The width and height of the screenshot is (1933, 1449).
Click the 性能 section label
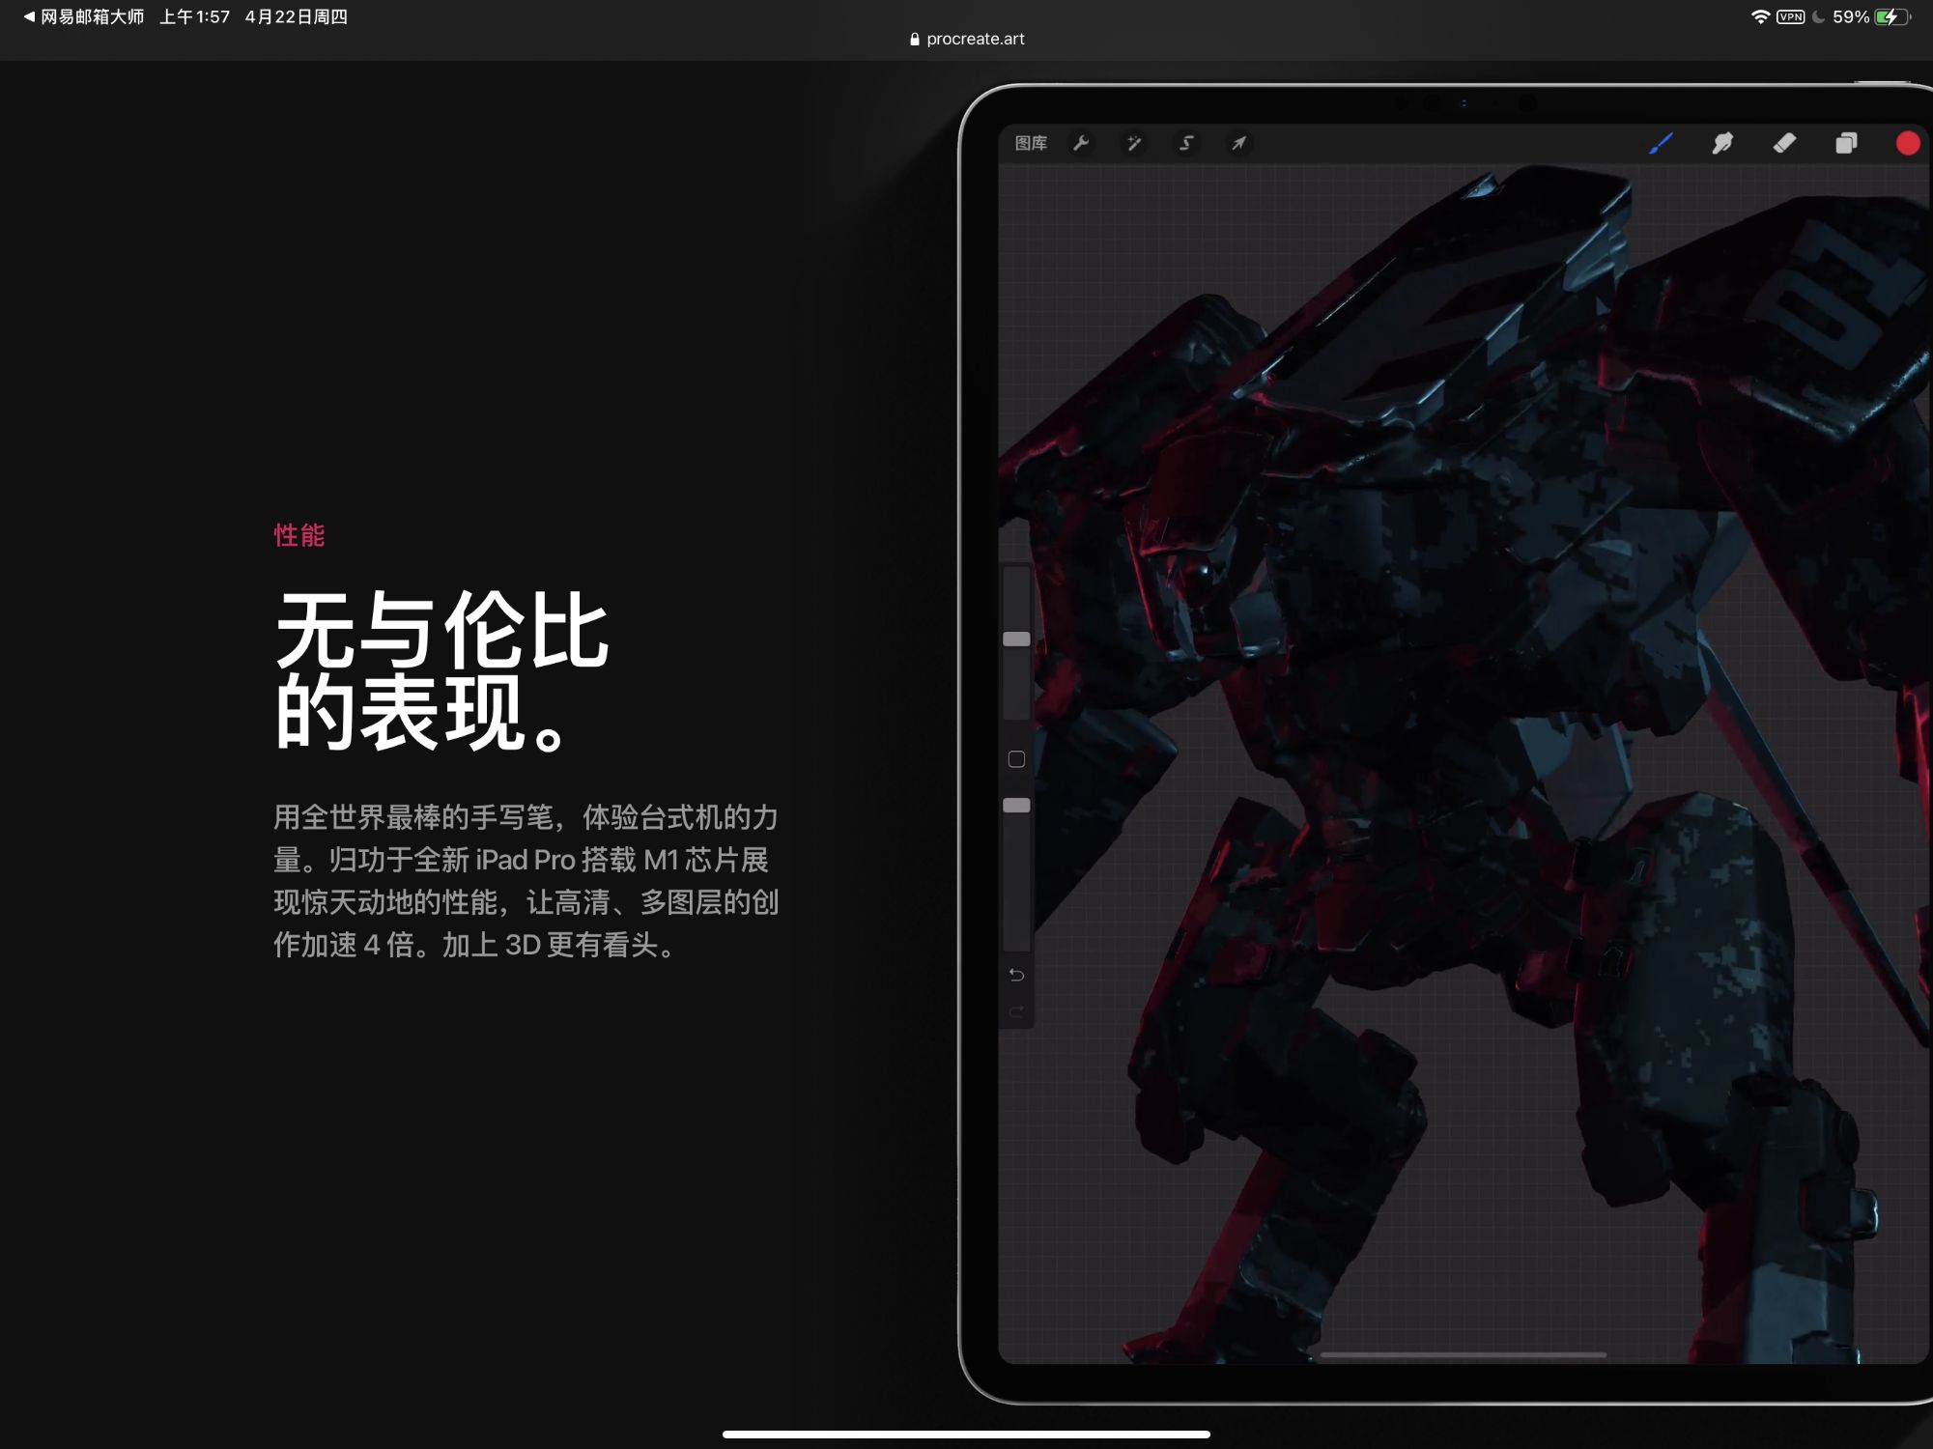(299, 535)
